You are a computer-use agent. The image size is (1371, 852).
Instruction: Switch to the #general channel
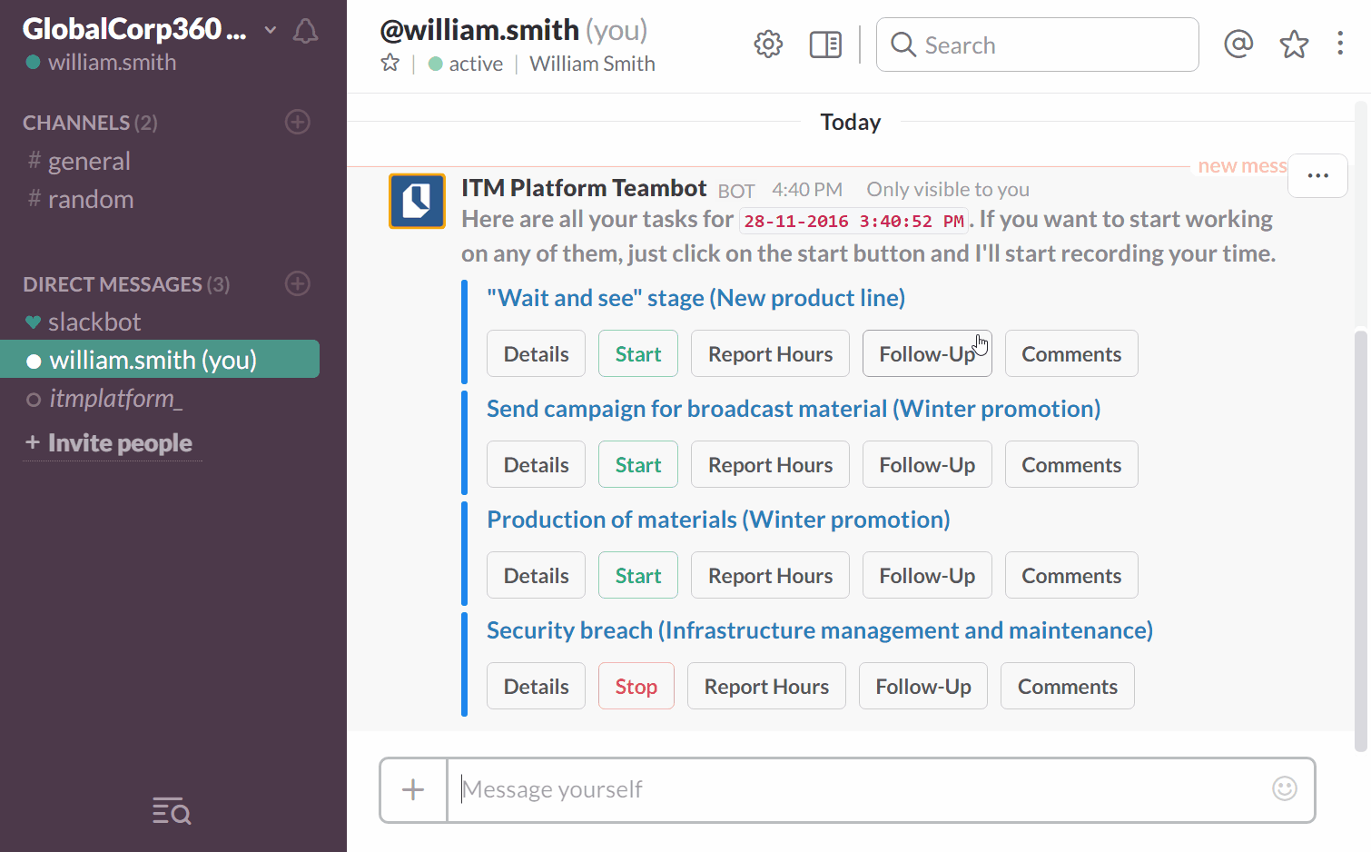(x=89, y=162)
